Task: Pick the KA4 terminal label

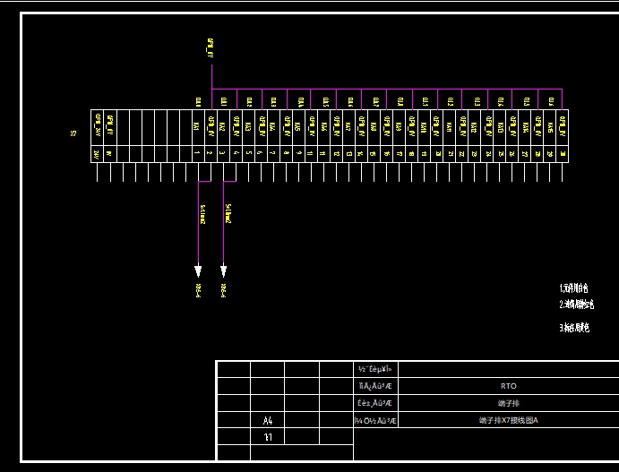Action: click(272, 127)
